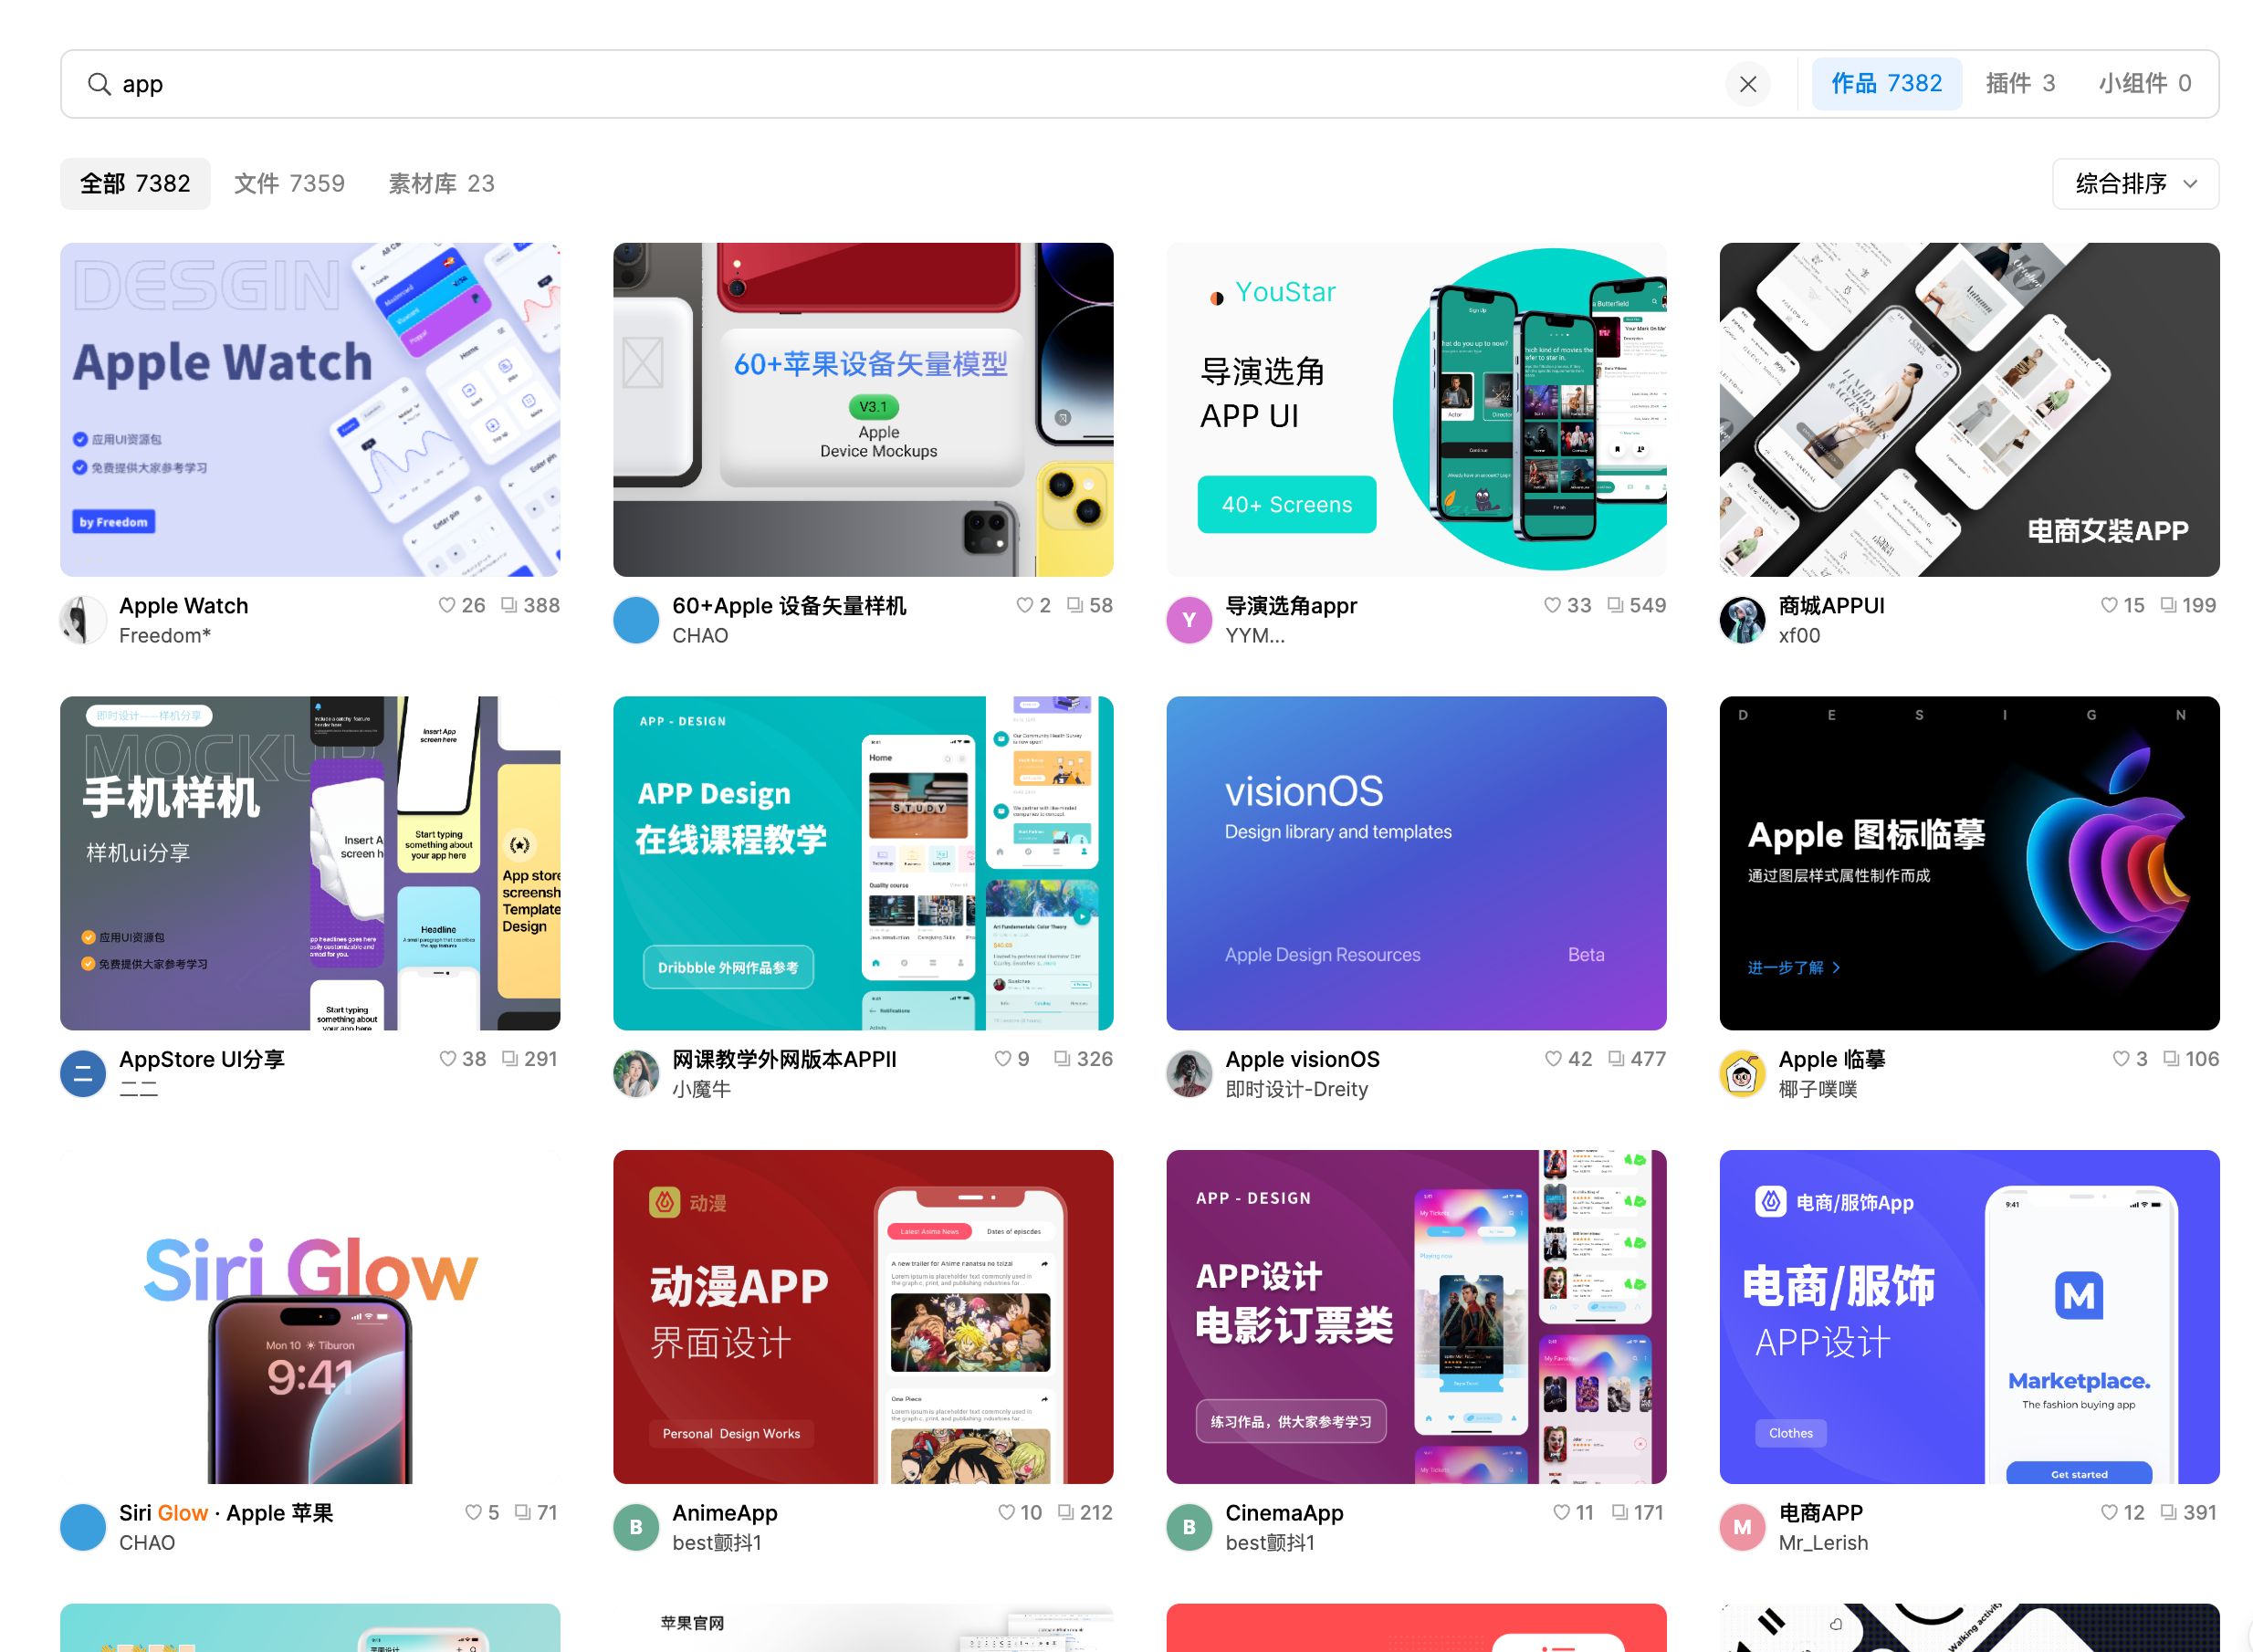Open the Siri Glow thumbnail
The height and width of the screenshot is (1652, 2253).
[310, 1316]
